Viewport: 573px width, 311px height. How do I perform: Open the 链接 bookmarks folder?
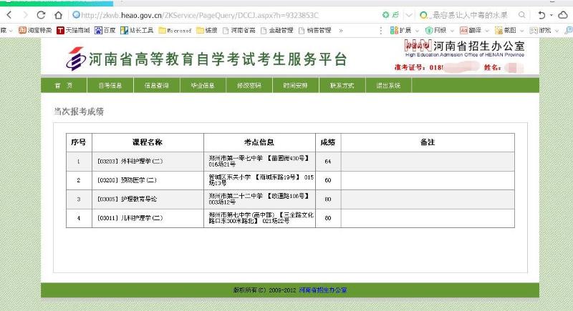(207, 31)
